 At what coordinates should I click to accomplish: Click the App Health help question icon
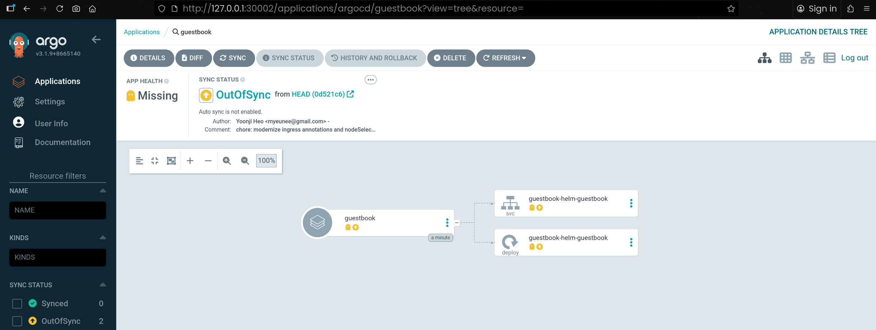click(166, 81)
